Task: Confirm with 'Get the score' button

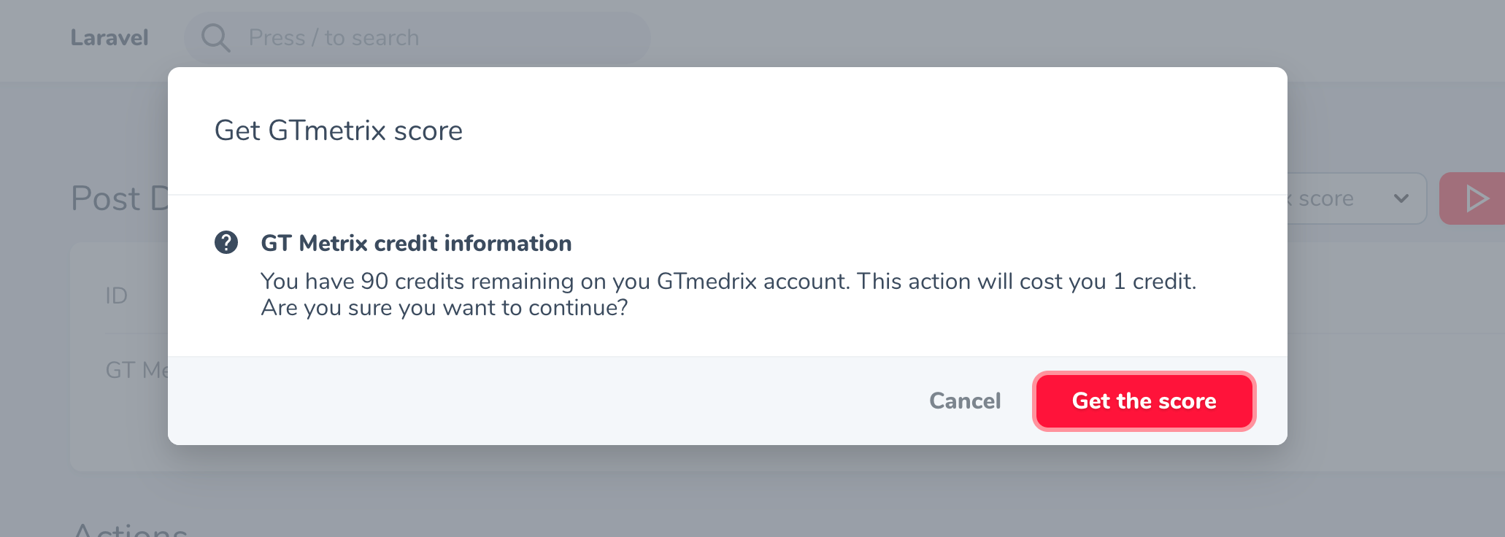Action: click(x=1144, y=401)
